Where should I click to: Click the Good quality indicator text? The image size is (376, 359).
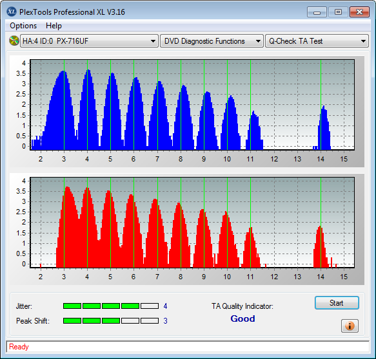242,318
